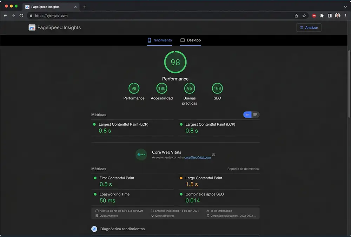Enable the compact metrics view toggle

point(247,115)
